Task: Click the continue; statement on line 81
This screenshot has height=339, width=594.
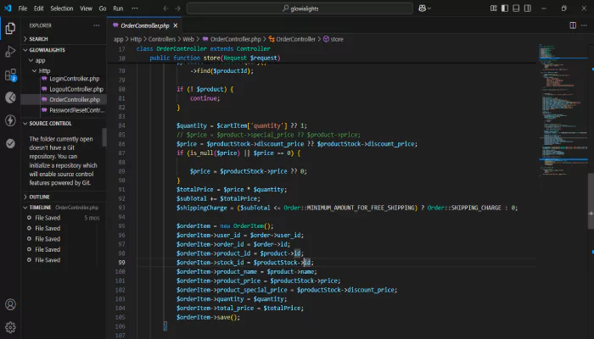Action: 205,98
